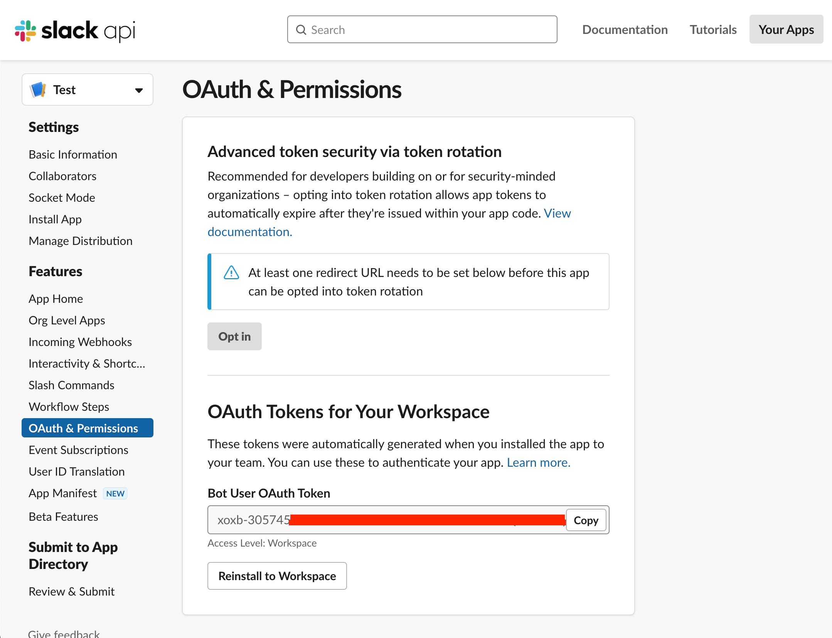Screen dimensions: 832x638
Task: Follow the Learn more link
Action: pos(538,462)
